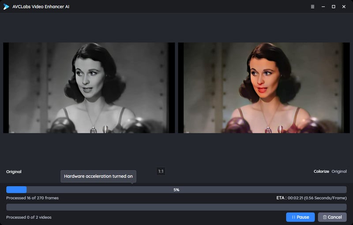Maximize the AVCLabs window
The image size is (353, 225).
[334, 7]
